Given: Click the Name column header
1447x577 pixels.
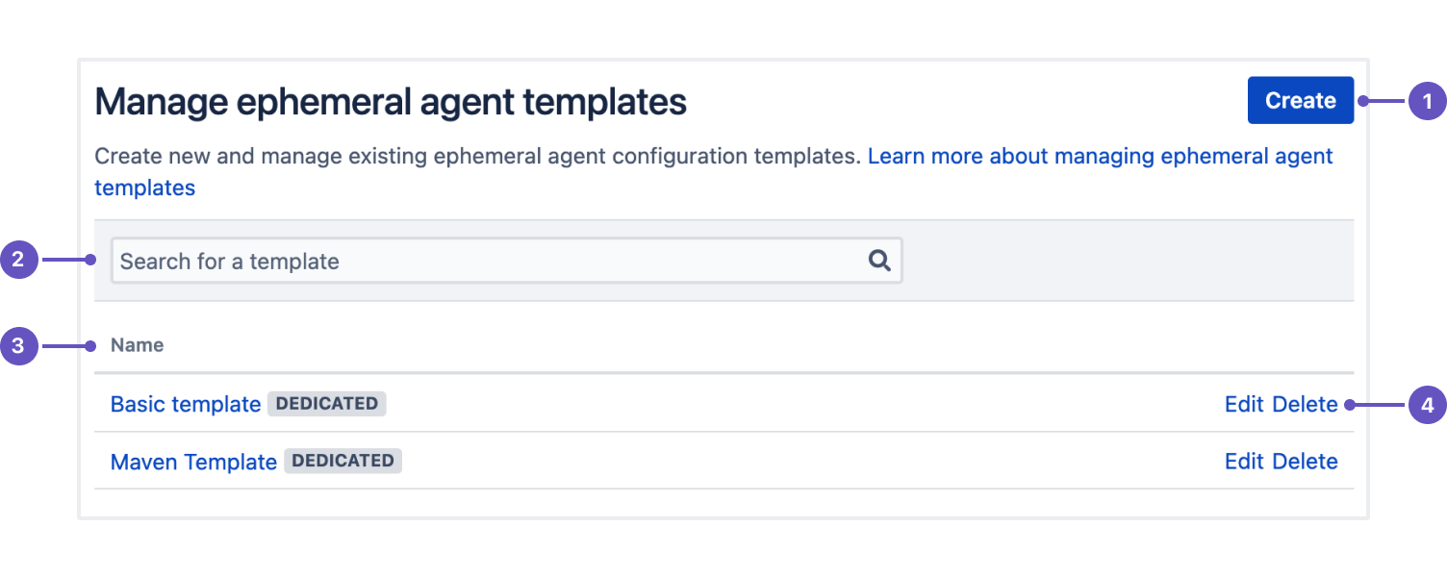Looking at the screenshot, I should [x=137, y=345].
